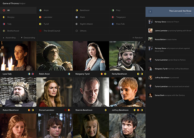Screen dimensions: 194x138
Task: Open Cersei Lannister portrait
Action: (x=55, y=92)
